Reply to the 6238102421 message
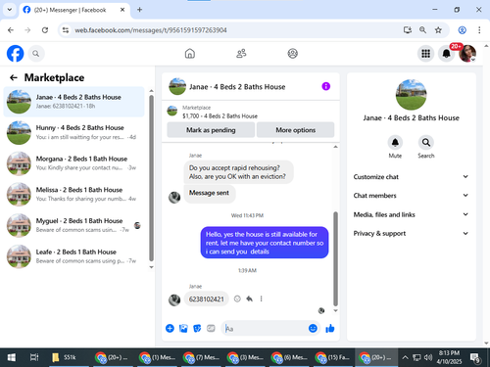The width and height of the screenshot is (490, 367). (249, 298)
